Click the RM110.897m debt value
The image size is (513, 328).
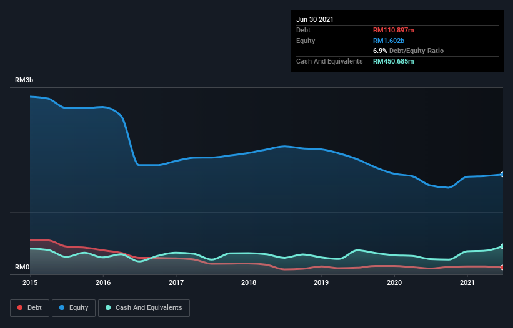393,30
